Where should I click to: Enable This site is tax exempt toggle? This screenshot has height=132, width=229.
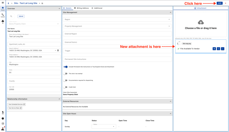click(65, 74)
